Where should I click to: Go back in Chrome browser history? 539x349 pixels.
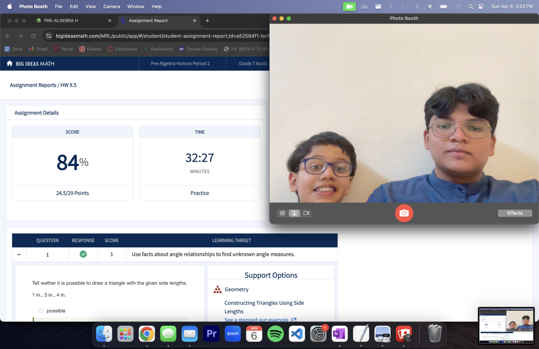coord(8,36)
